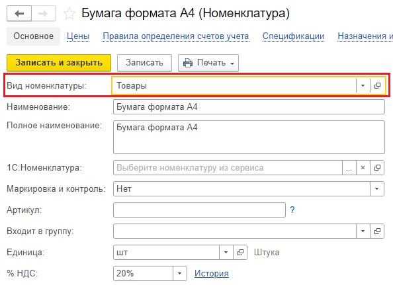Open the Вид номенклатуры linked item icon
Image resolution: width=393 pixels, height=285 pixels.
pos(378,86)
